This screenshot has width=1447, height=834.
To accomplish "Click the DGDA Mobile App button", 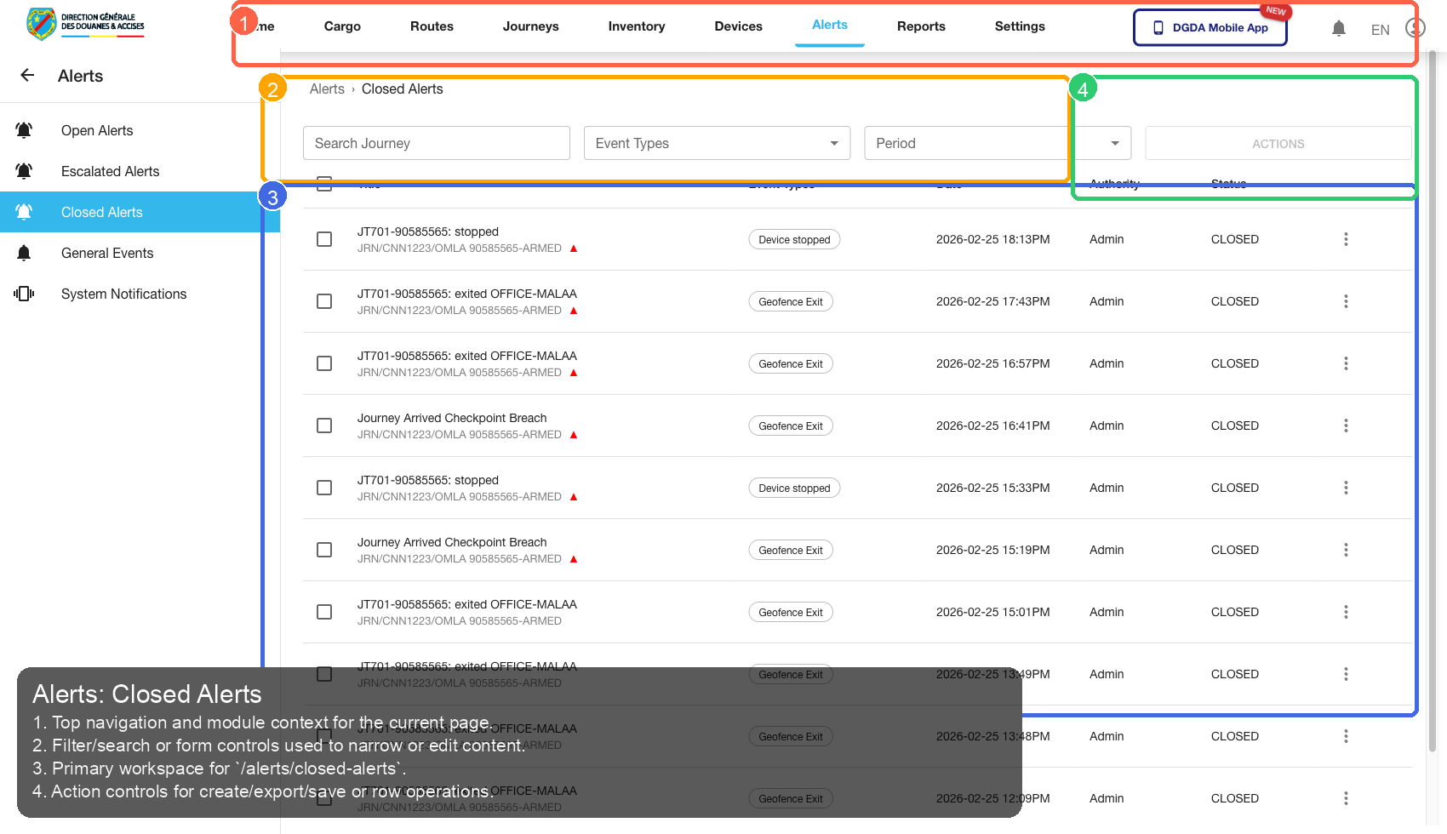I will (x=1210, y=27).
